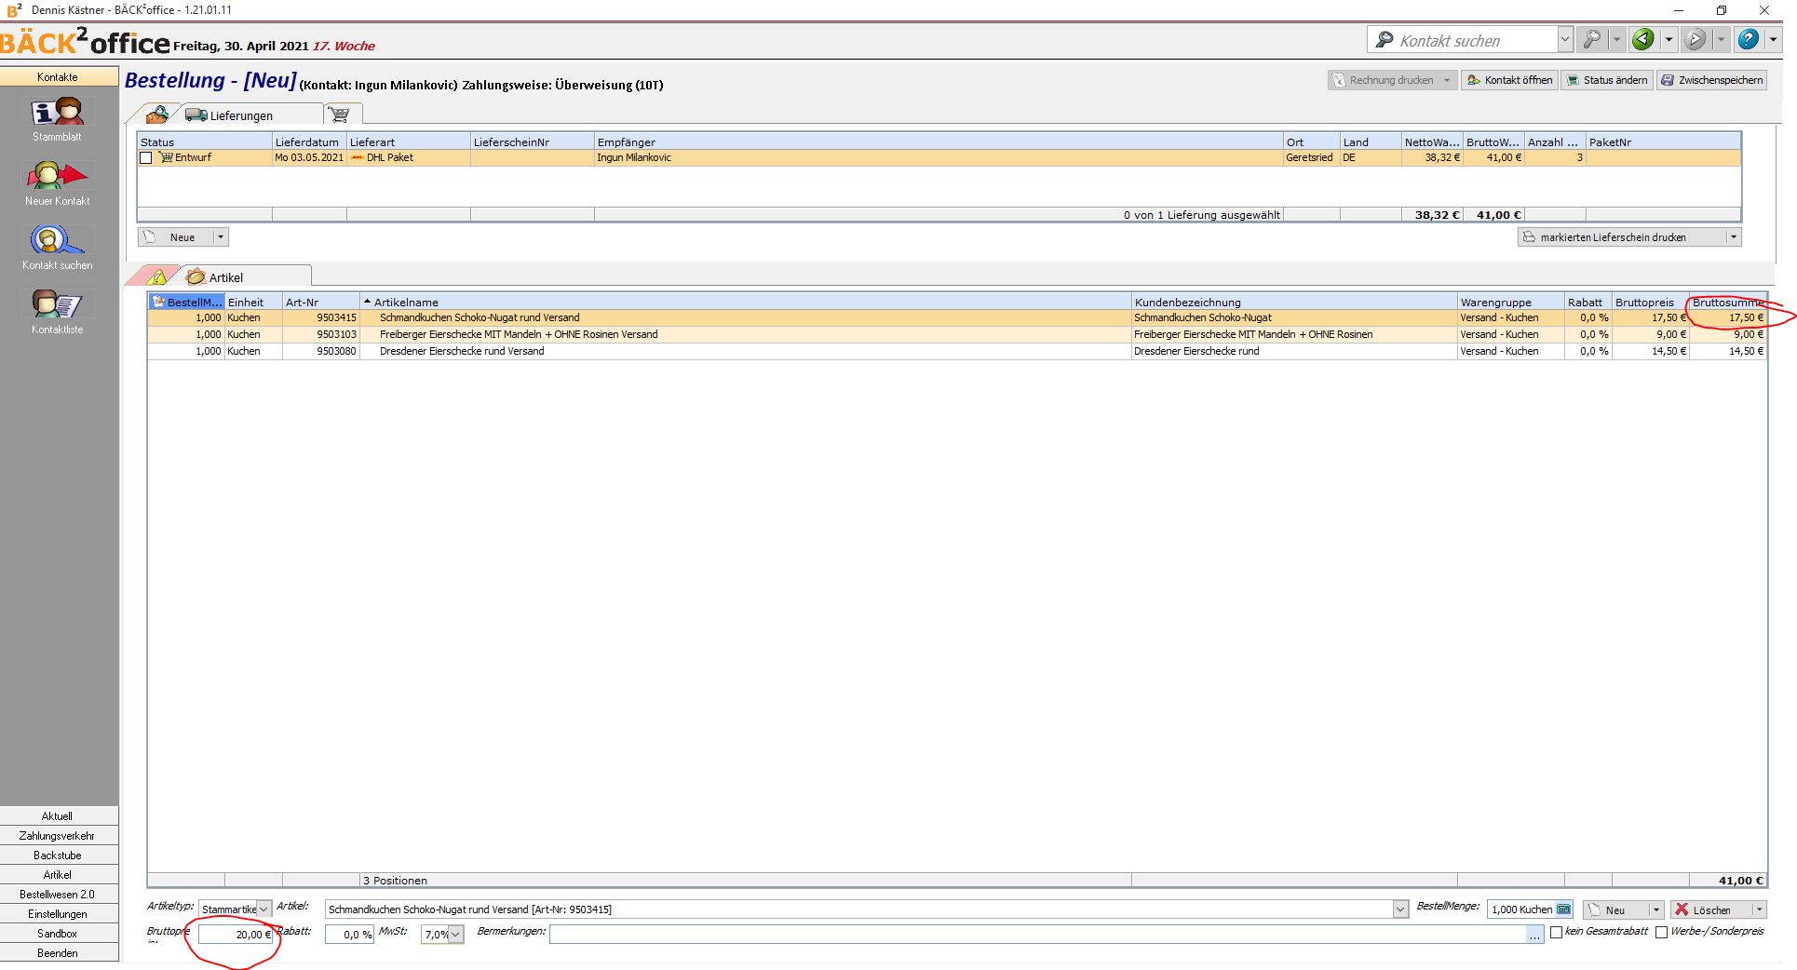Click calculator icon in BestellMenge field
The width and height of the screenshot is (1797, 970).
pyautogui.click(x=1564, y=909)
